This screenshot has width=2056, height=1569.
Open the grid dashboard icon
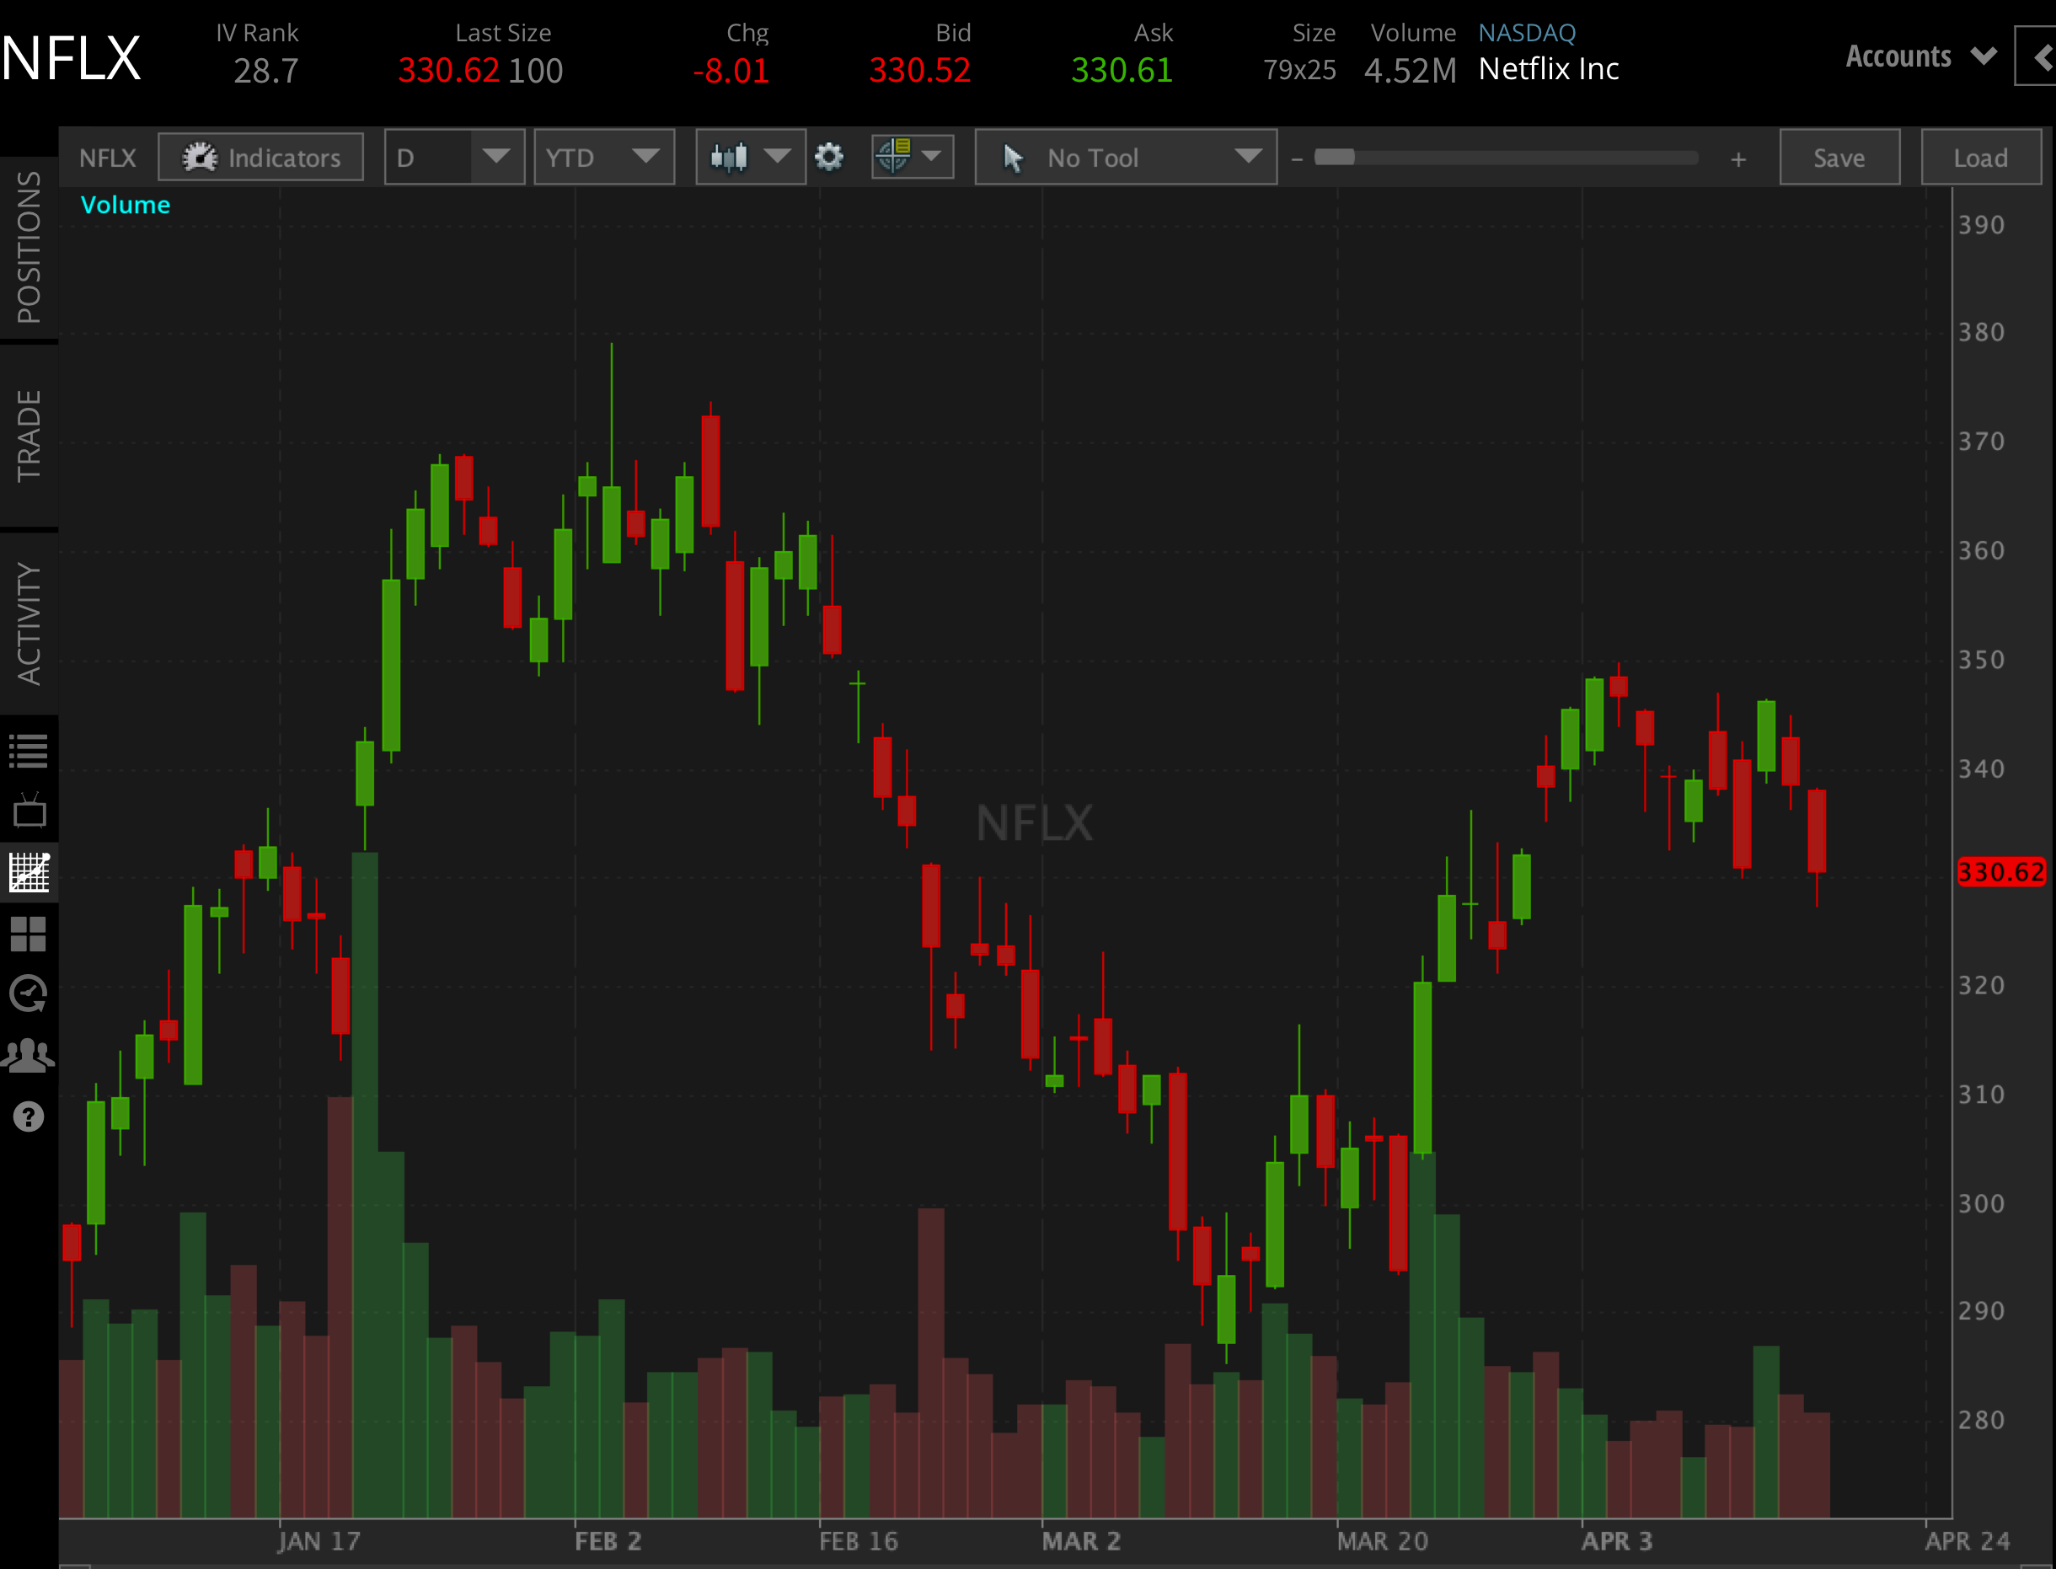point(28,933)
